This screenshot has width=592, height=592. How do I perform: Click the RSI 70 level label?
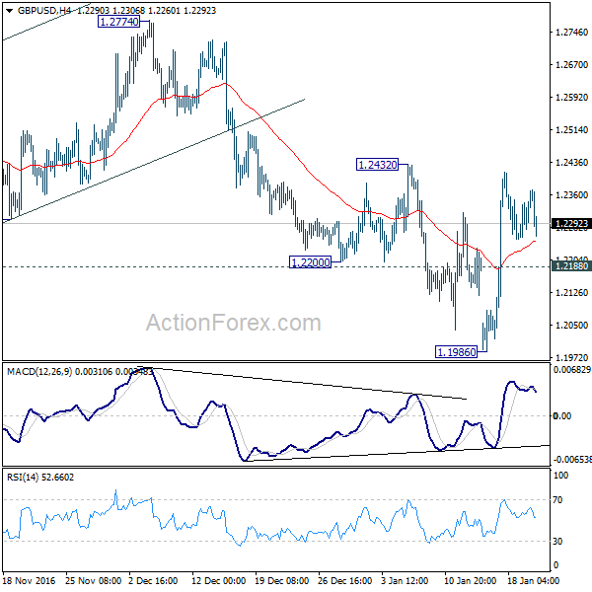[557, 500]
